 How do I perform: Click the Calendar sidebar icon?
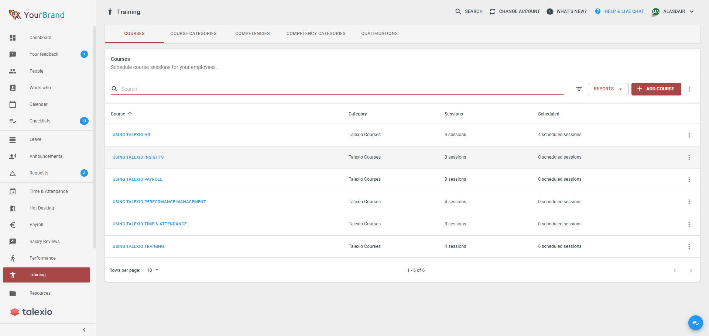point(13,104)
